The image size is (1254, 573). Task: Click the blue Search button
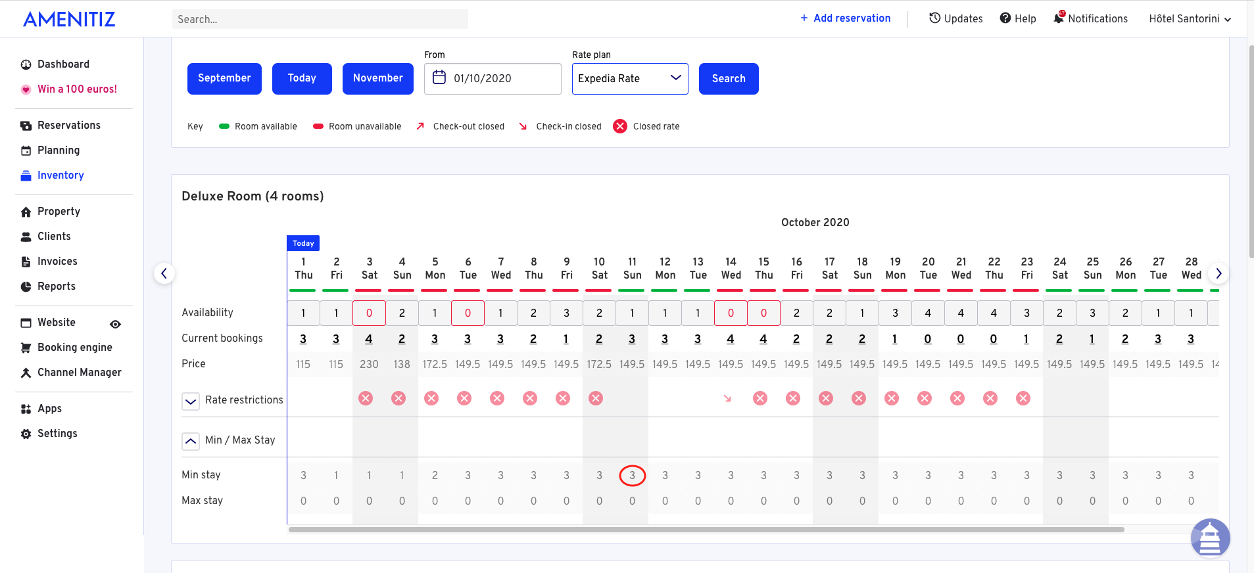click(729, 78)
